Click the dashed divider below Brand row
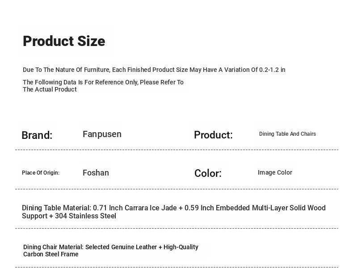 177,150
